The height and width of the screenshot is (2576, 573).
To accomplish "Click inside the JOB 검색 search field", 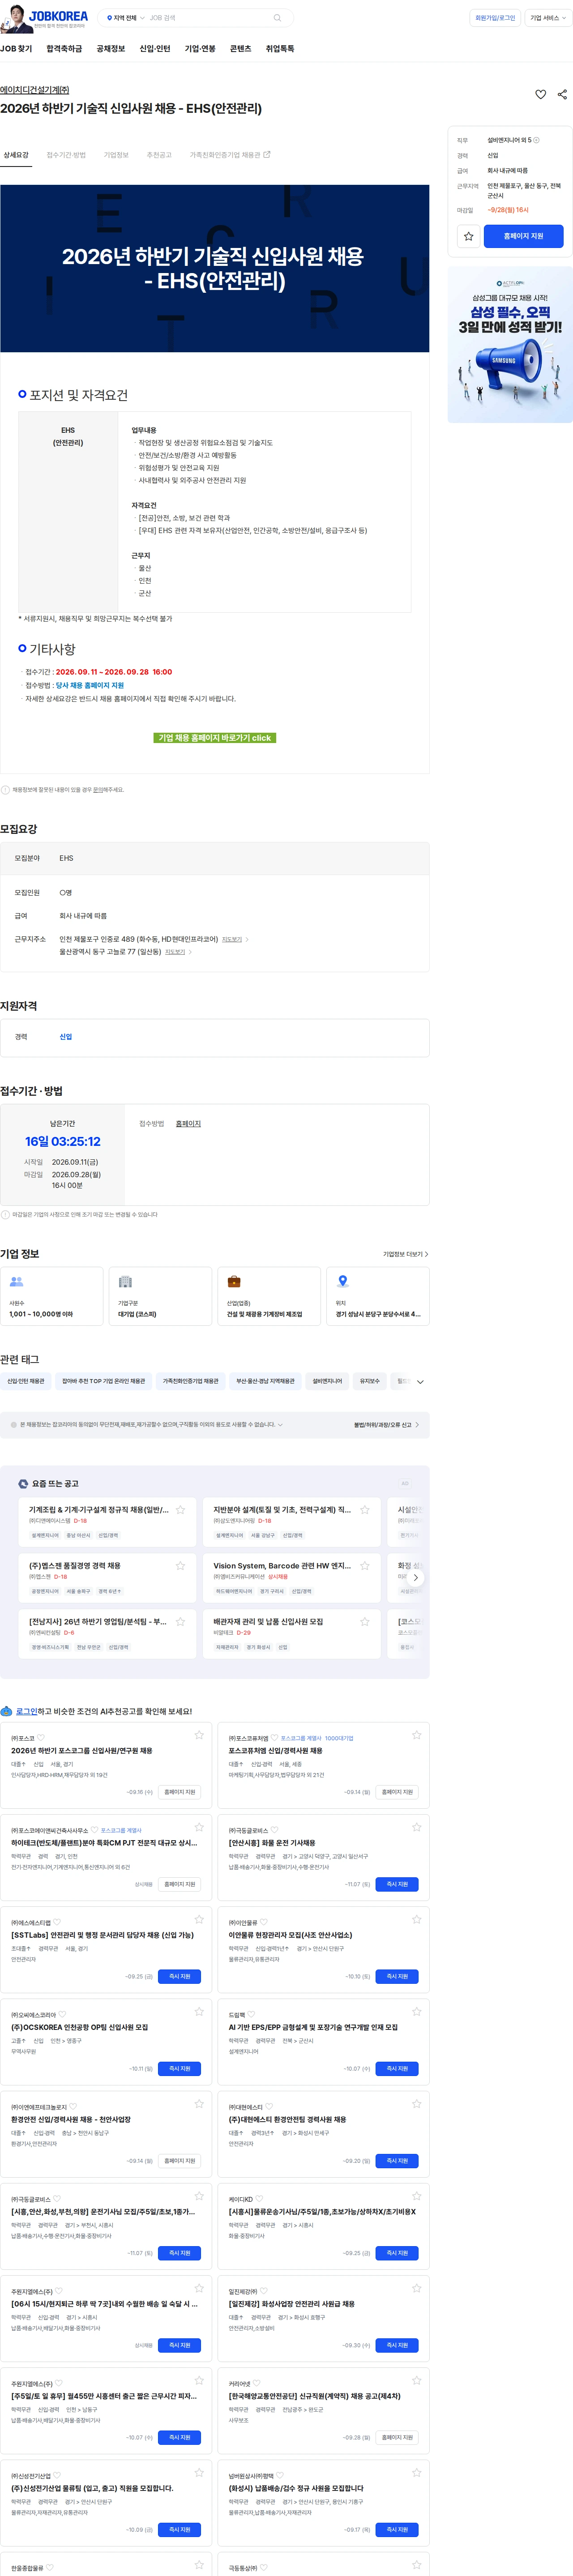I will [x=208, y=18].
